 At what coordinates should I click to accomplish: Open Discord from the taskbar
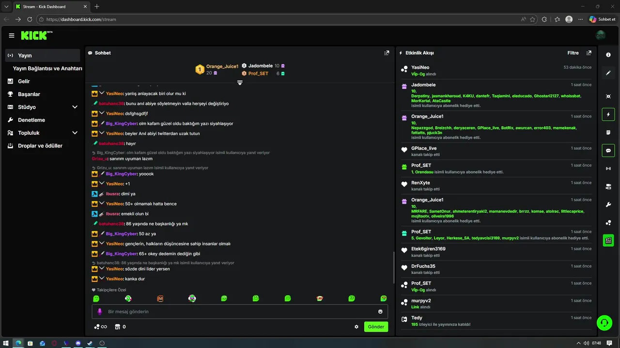pyautogui.click(x=78, y=343)
